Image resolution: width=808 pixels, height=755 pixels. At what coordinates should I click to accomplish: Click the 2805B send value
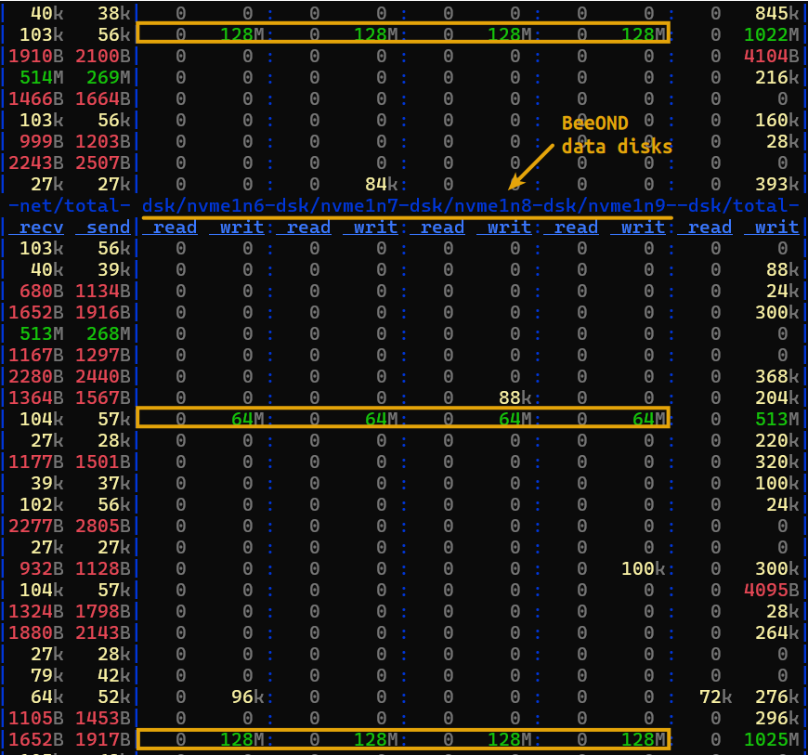click(x=103, y=527)
